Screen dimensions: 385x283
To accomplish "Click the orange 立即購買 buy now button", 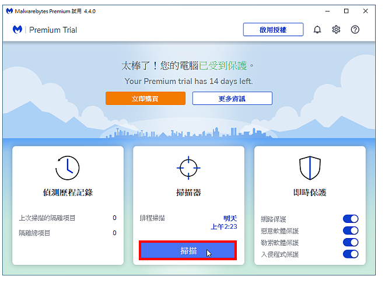I will click(x=145, y=99).
